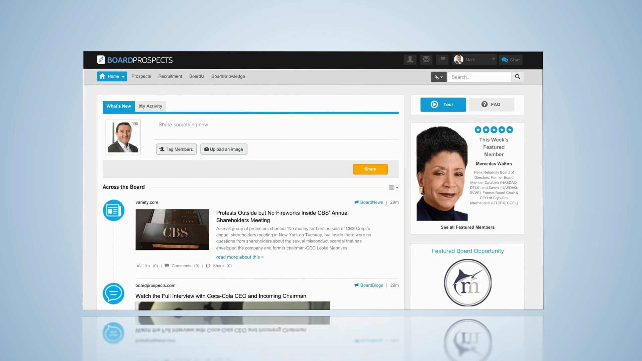This screenshot has height=361, width=642.
Task: Click read more about this link
Action: [240, 257]
